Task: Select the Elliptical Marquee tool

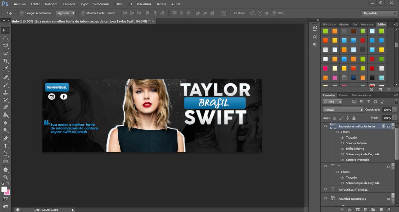Action: pos(6,38)
